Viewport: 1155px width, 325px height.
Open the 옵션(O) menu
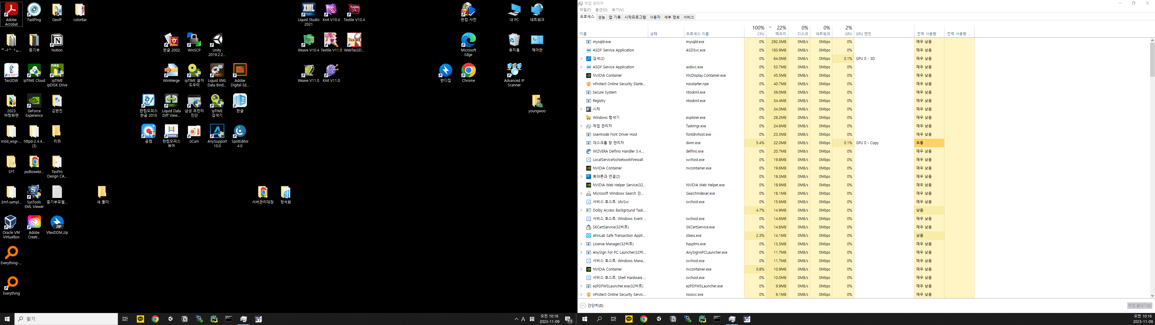click(x=601, y=10)
